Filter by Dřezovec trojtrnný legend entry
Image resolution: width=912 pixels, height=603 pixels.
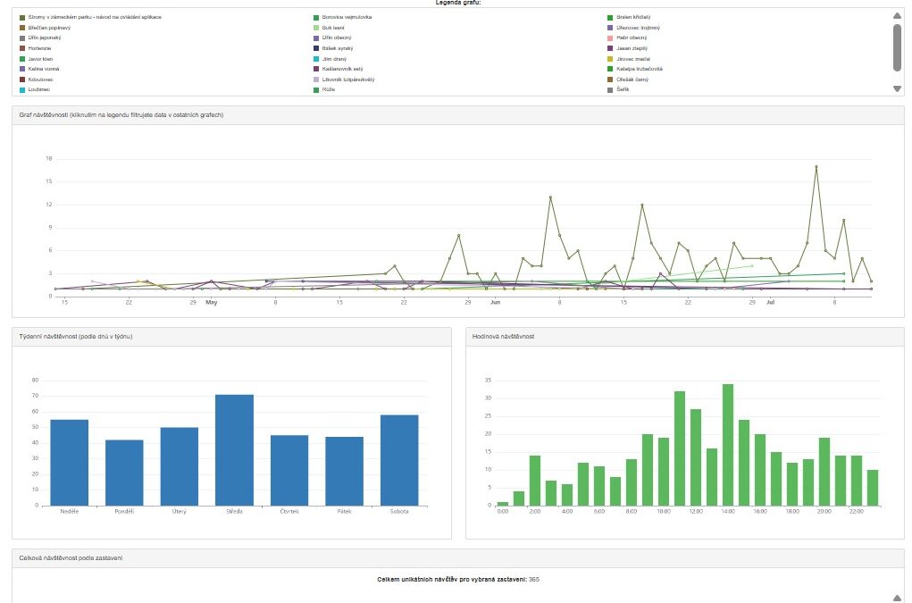[x=633, y=28]
